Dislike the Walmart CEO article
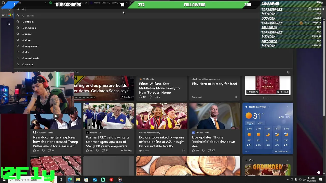 click(x=97, y=150)
